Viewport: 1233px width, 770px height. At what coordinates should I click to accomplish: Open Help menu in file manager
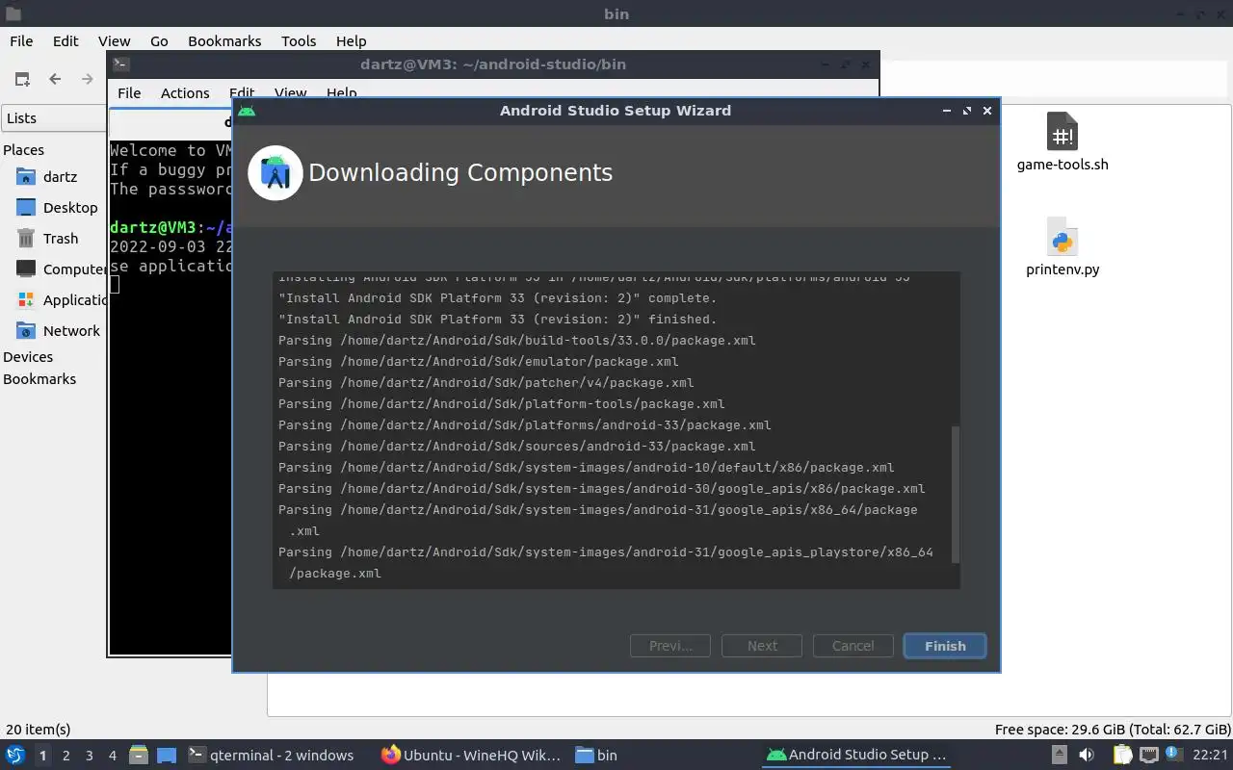(x=351, y=40)
